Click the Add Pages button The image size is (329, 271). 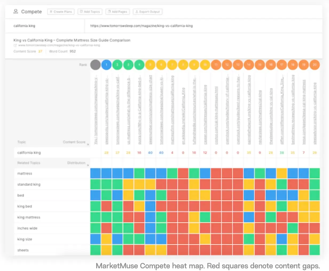(x=117, y=12)
